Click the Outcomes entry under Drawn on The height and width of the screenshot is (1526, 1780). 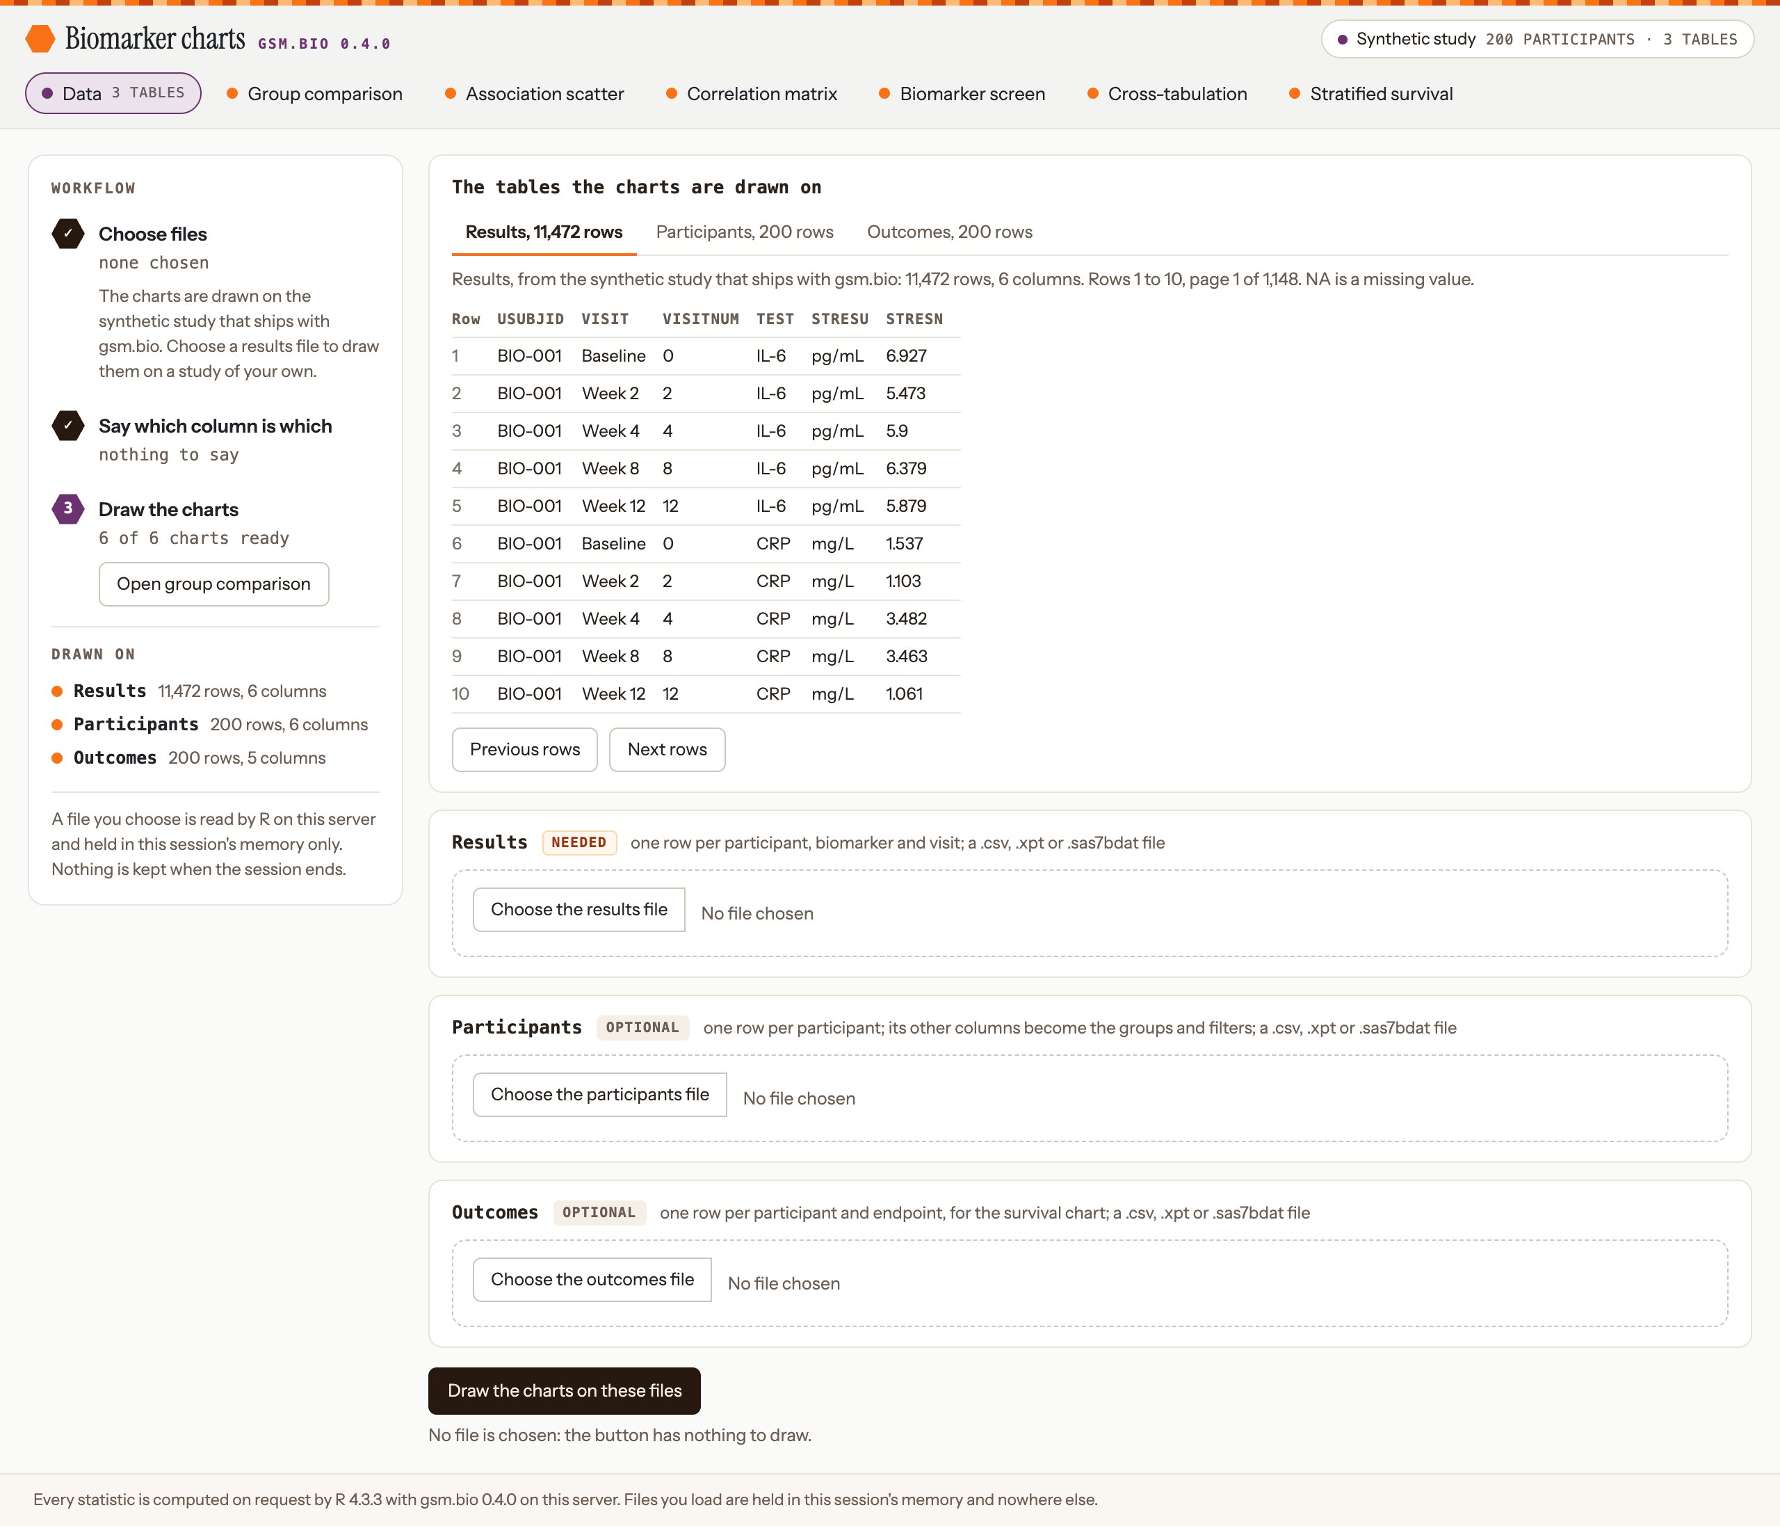[189, 758]
